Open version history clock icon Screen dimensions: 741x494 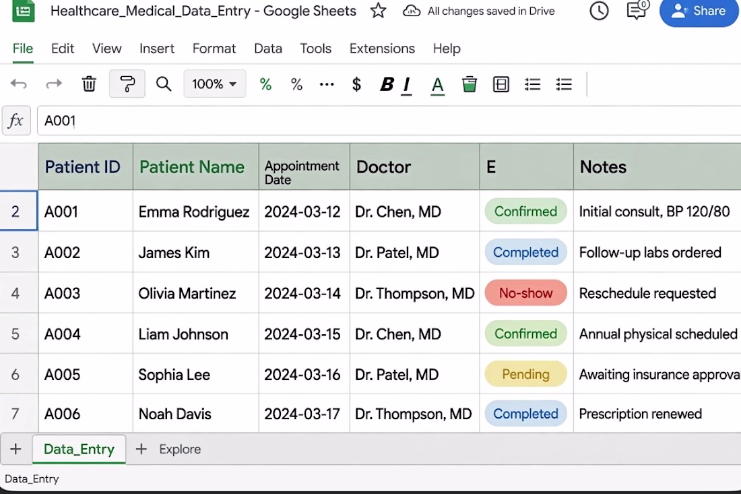point(599,10)
